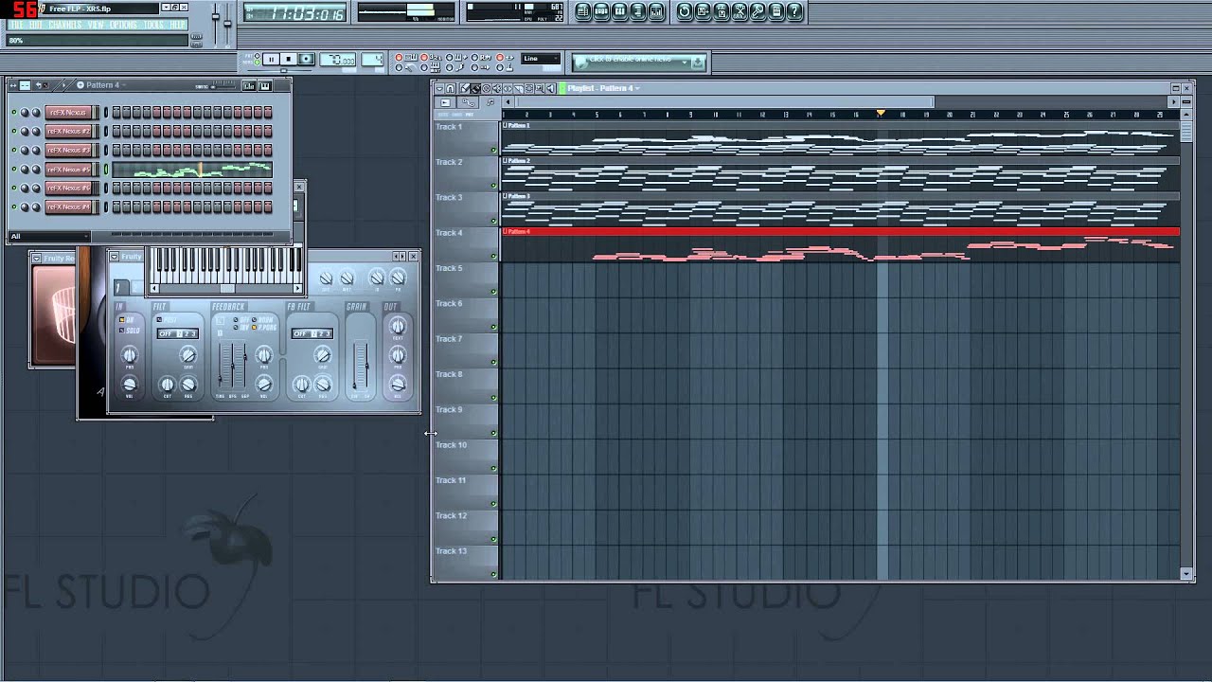
Task: Toggle the IN ON switch in the delay plugin
Action: (x=121, y=319)
